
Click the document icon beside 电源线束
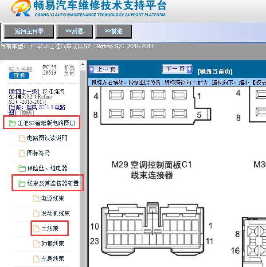[x=36, y=198]
